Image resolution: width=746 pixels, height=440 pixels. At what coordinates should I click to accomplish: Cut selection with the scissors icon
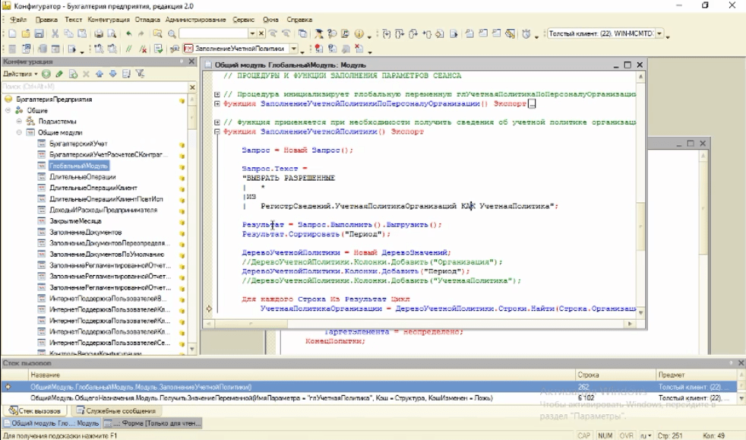coord(55,33)
